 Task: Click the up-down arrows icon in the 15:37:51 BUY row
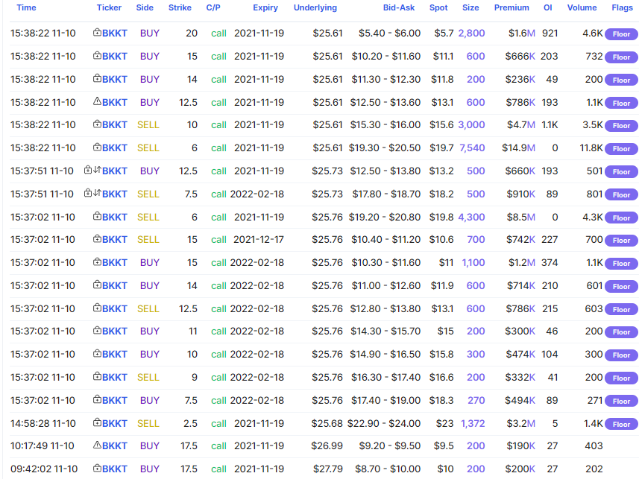97,171
